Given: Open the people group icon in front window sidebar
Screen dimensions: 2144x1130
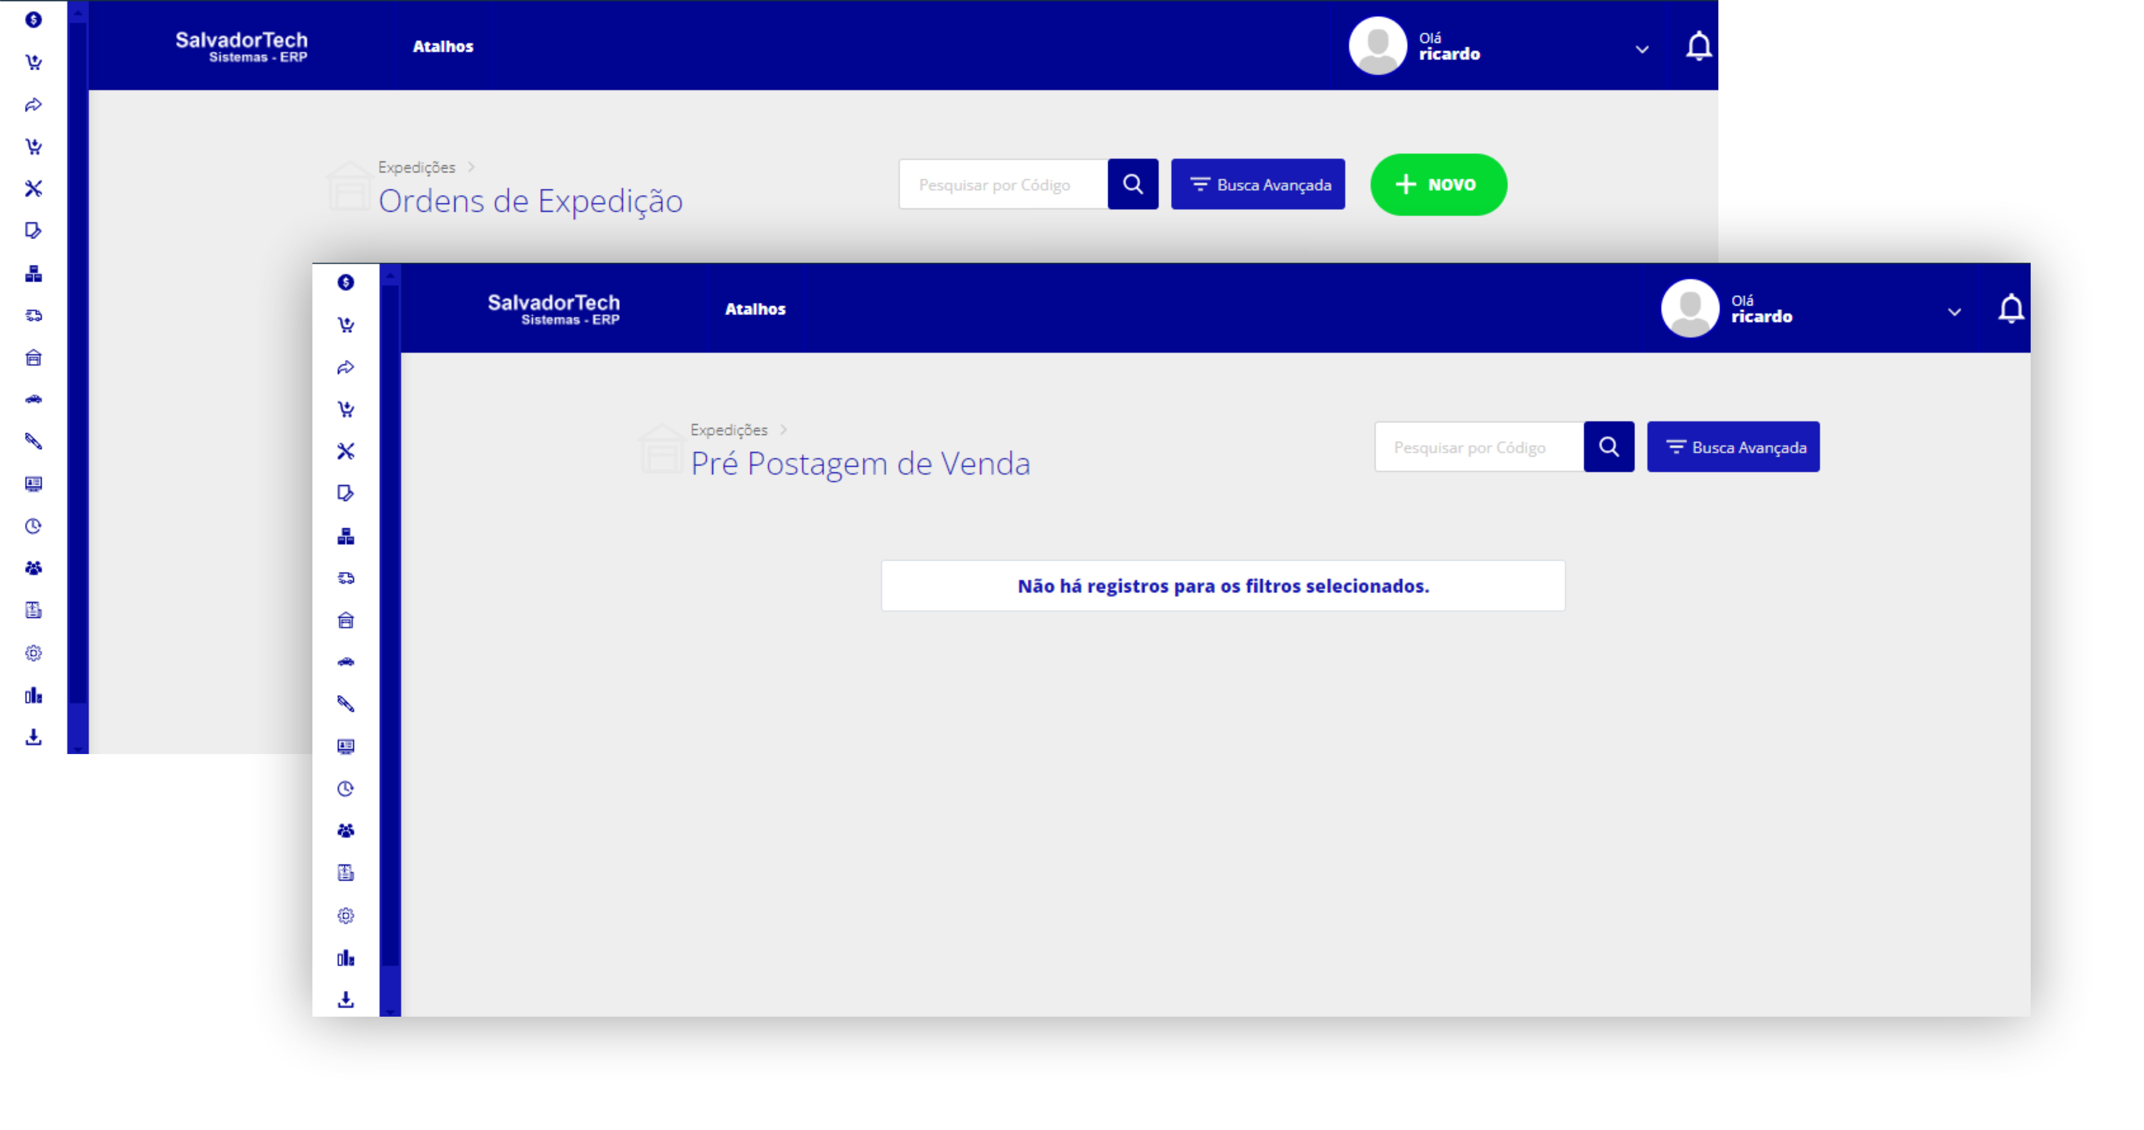Looking at the screenshot, I should click(346, 831).
